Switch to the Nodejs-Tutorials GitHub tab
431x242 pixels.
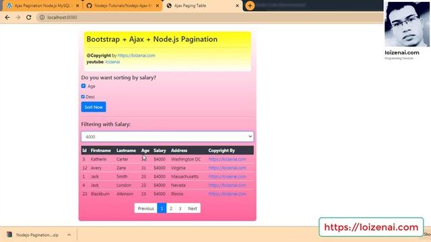[x=122, y=5]
